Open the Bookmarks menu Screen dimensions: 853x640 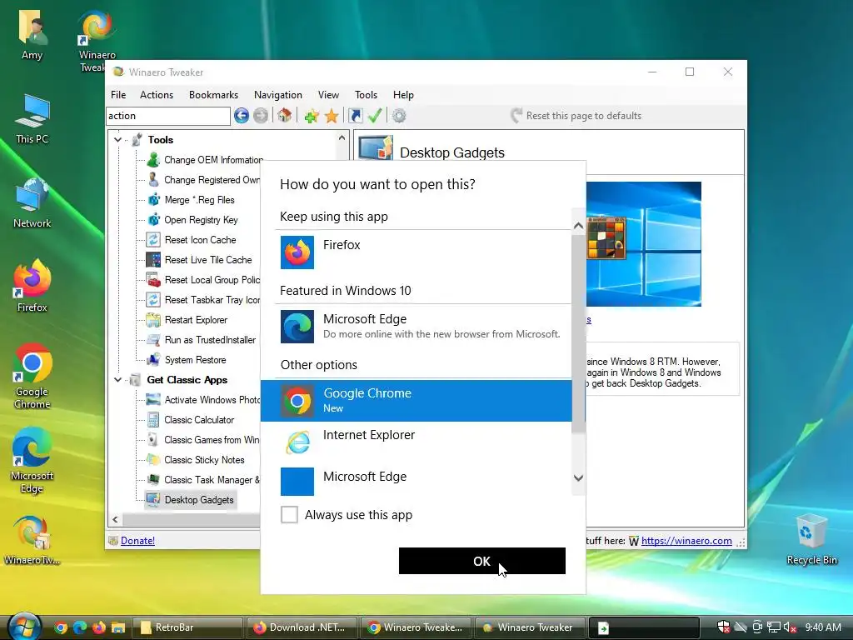pyautogui.click(x=214, y=95)
